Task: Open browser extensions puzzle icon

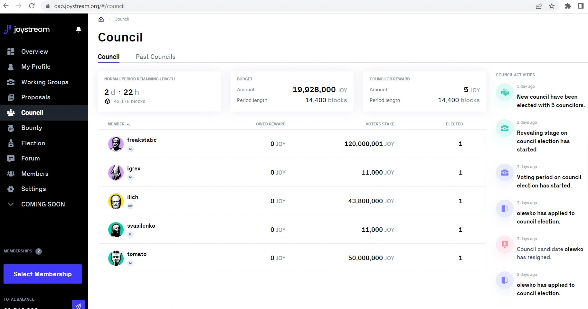Action: click(x=568, y=6)
